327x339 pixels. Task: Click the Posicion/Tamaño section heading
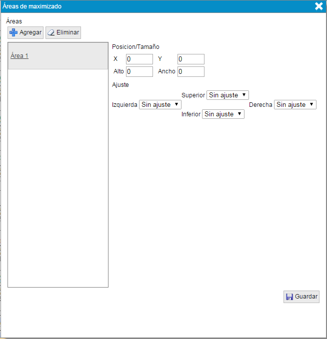135,47
